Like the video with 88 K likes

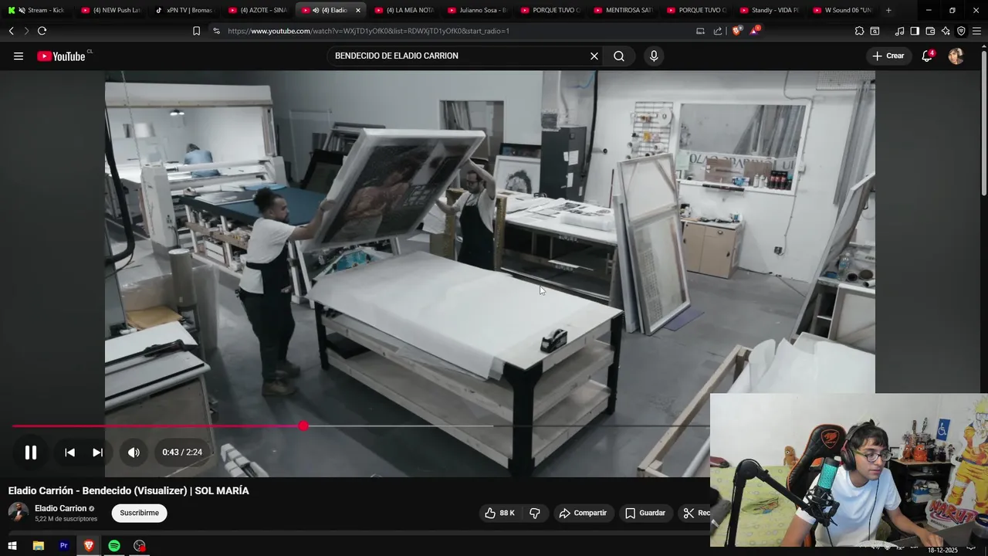[x=499, y=513]
